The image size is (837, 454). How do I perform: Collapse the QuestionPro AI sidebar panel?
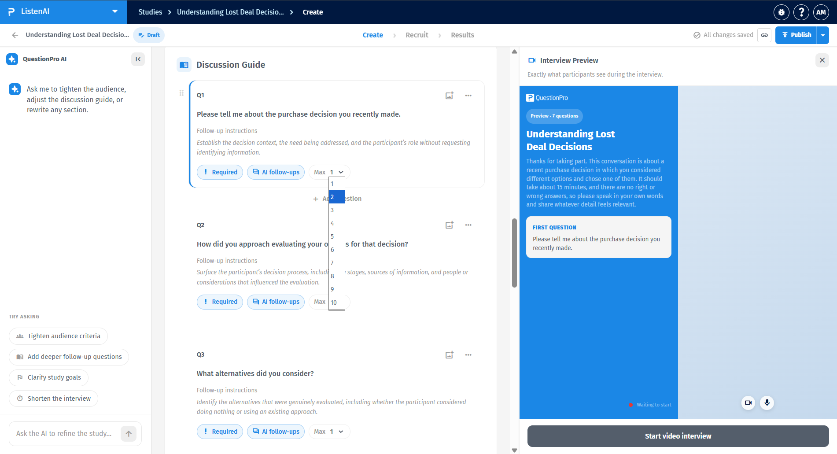[x=138, y=59]
